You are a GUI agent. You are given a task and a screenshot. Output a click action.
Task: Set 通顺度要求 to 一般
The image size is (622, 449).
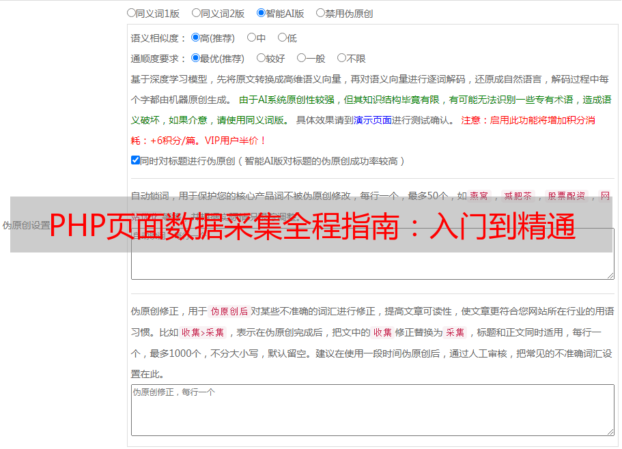point(302,58)
